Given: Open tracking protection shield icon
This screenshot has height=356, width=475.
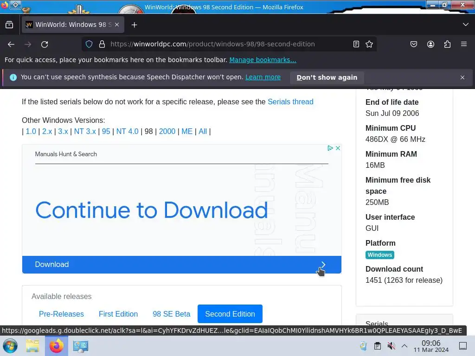Looking at the screenshot, I should click(89, 44).
